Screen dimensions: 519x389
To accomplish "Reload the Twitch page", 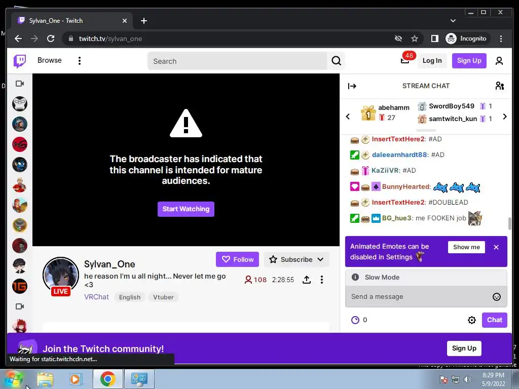I will 51,38.
